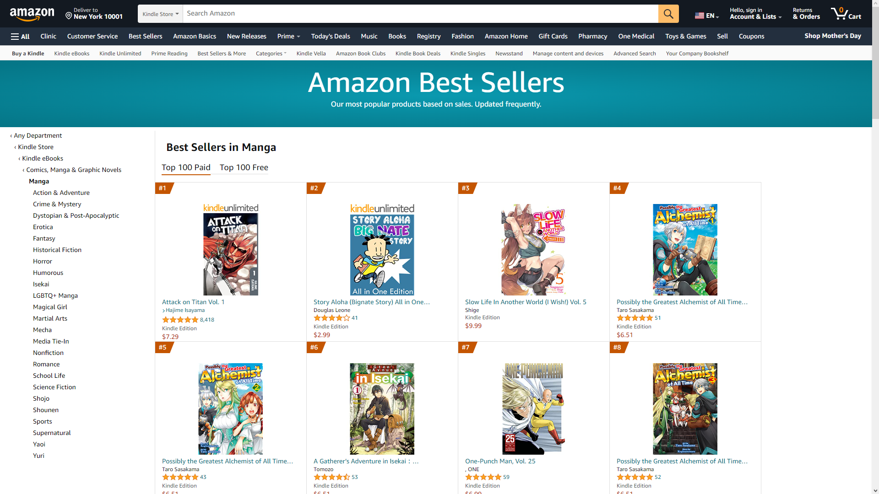Screen dimensions: 879x494
Task: Click the delivery location pin icon
Action: [69, 16]
